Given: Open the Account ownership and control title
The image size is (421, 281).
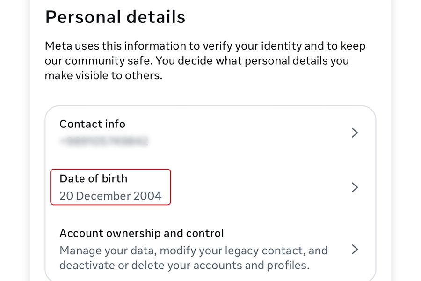Looking at the screenshot, I should tap(141, 233).
